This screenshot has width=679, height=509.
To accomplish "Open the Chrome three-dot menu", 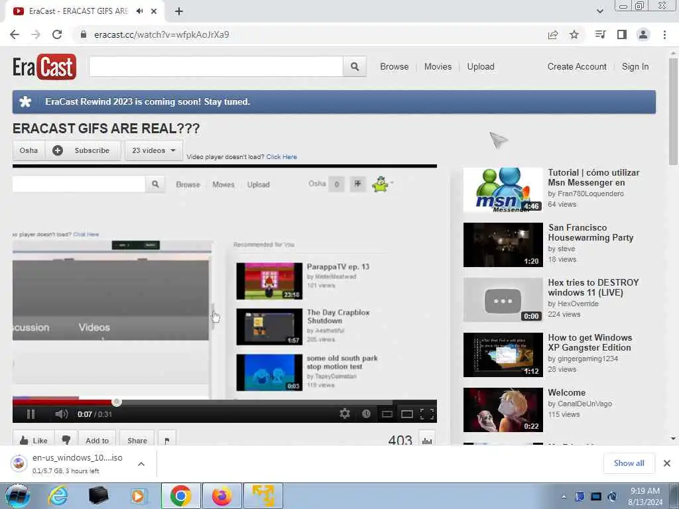I will [x=664, y=34].
